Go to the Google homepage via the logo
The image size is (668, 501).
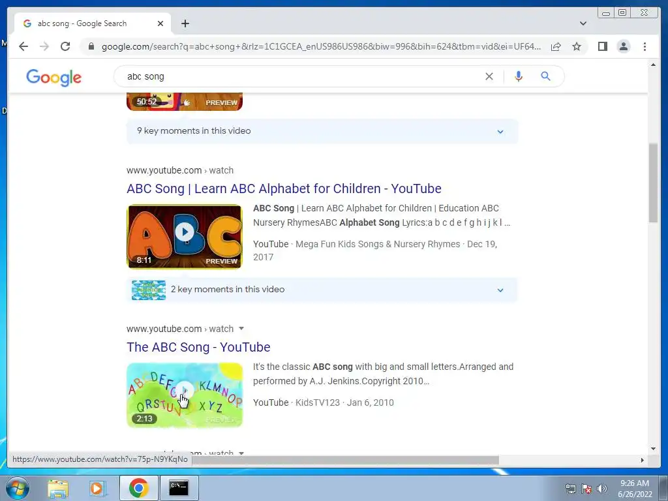[x=53, y=78]
